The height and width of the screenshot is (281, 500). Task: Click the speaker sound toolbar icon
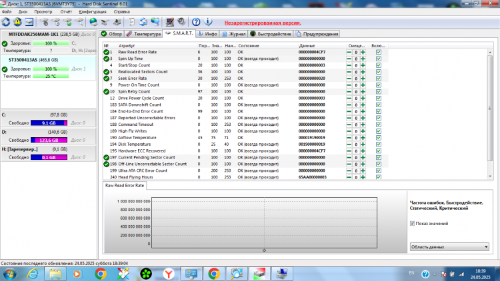point(181,22)
